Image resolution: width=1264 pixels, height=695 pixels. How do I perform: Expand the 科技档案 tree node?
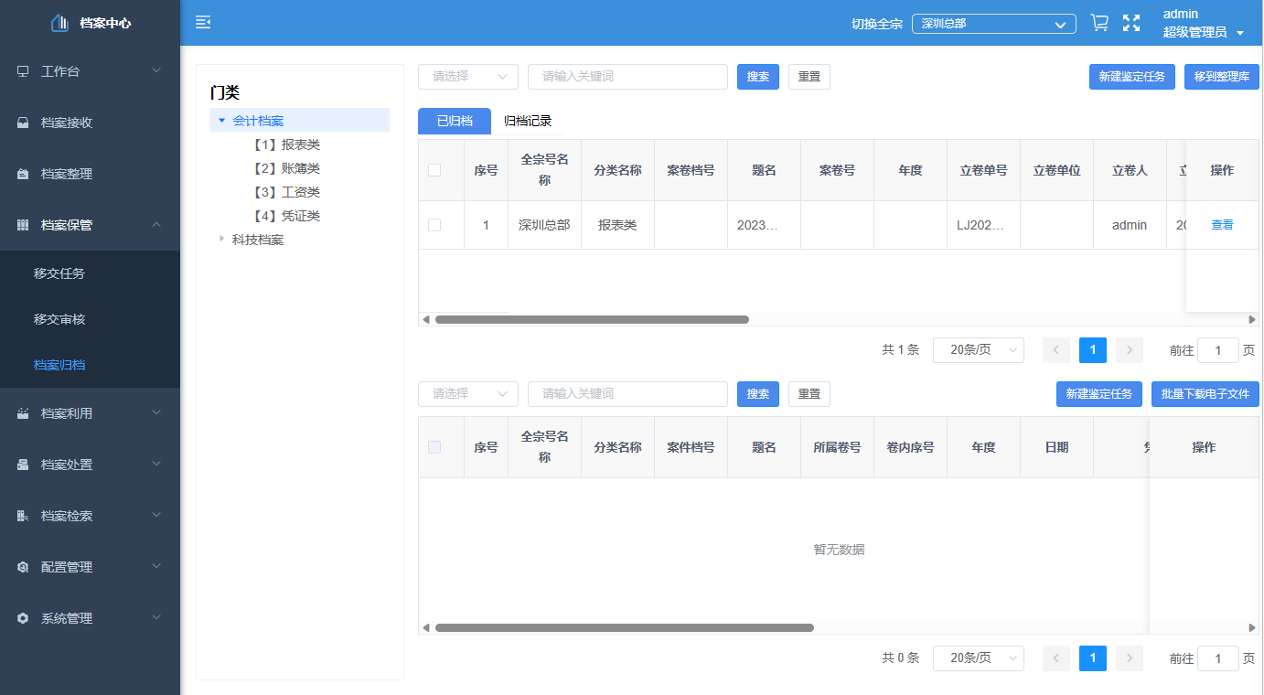[x=220, y=240]
